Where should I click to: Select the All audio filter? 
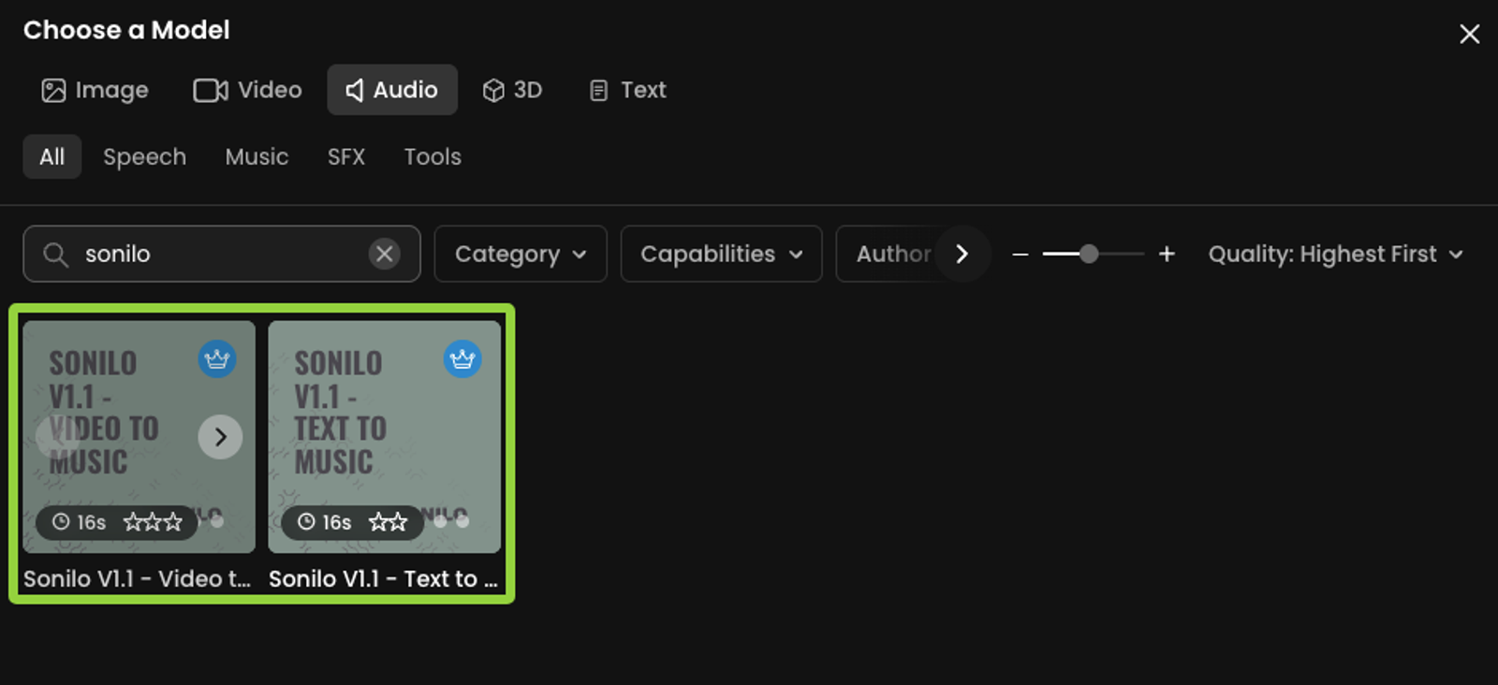coord(52,156)
